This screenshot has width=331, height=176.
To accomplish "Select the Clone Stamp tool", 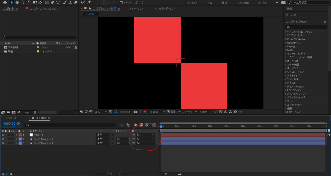I will [70, 2].
